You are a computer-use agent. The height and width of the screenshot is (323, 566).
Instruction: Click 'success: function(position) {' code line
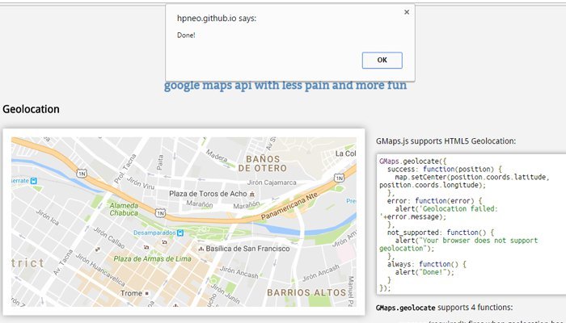point(445,169)
